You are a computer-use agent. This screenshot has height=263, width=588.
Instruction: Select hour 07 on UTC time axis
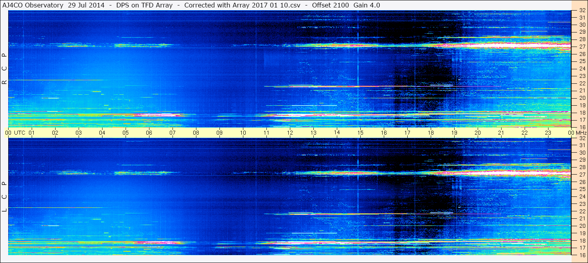click(x=173, y=133)
